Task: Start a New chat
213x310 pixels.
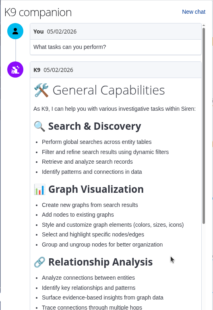Action: click(194, 12)
